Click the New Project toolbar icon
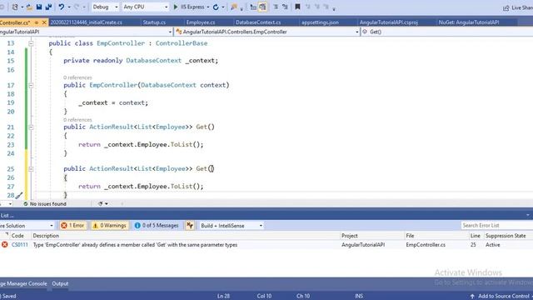The image size is (533, 300). [15, 7]
